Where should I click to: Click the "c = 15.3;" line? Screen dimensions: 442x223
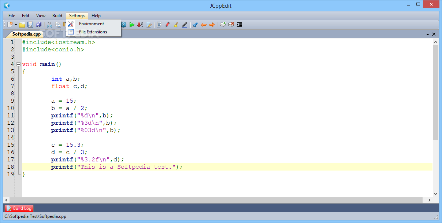tap(67, 145)
